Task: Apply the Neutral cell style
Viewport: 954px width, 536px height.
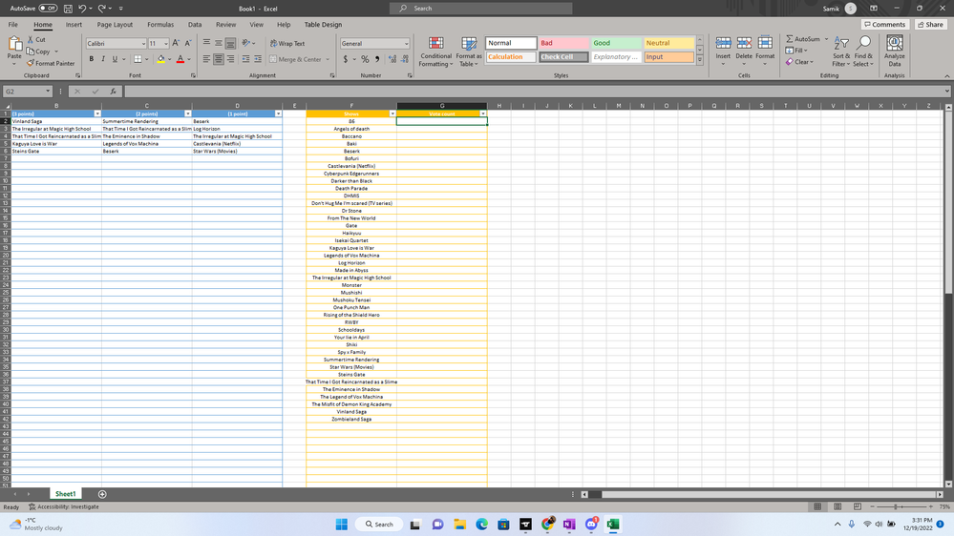Action: 668,43
